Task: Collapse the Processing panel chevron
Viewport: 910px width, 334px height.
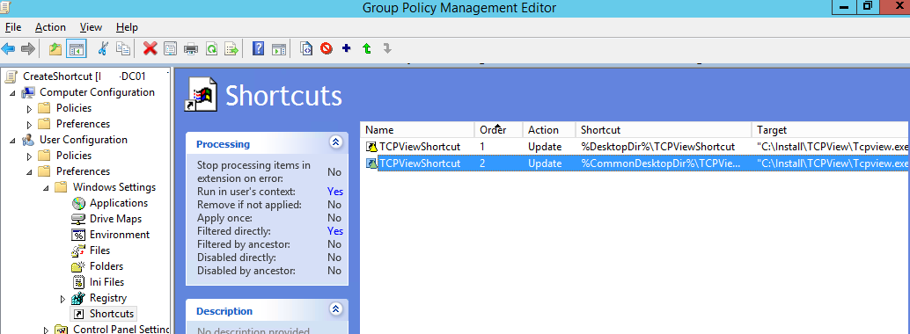Action: 335,142
